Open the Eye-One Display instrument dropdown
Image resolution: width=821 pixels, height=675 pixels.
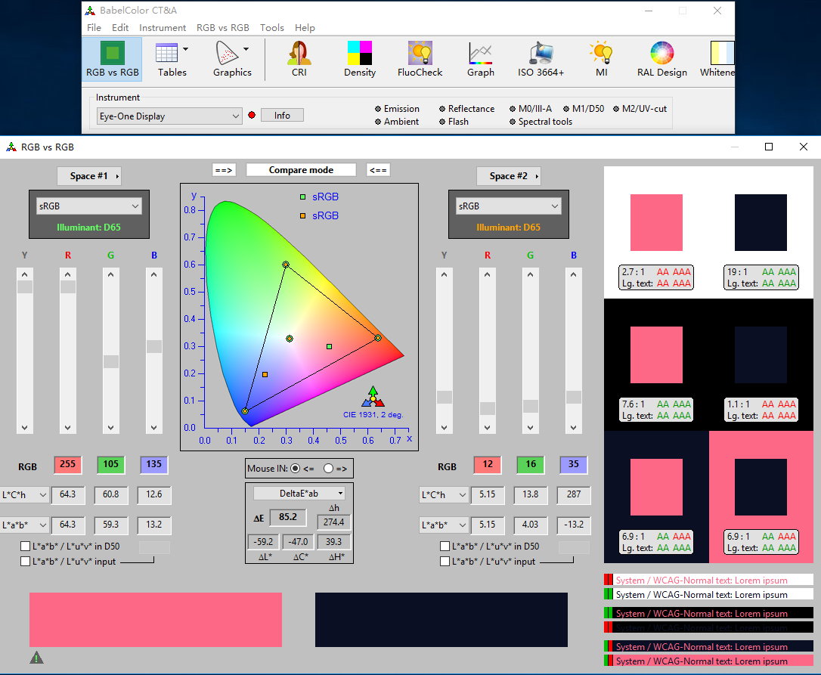click(169, 116)
